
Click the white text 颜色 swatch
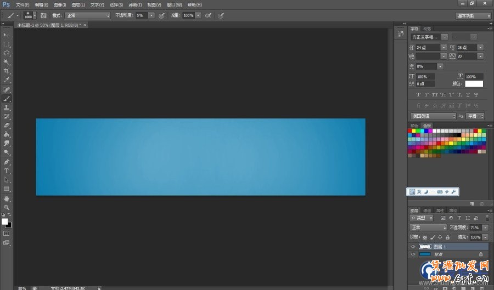(x=474, y=84)
